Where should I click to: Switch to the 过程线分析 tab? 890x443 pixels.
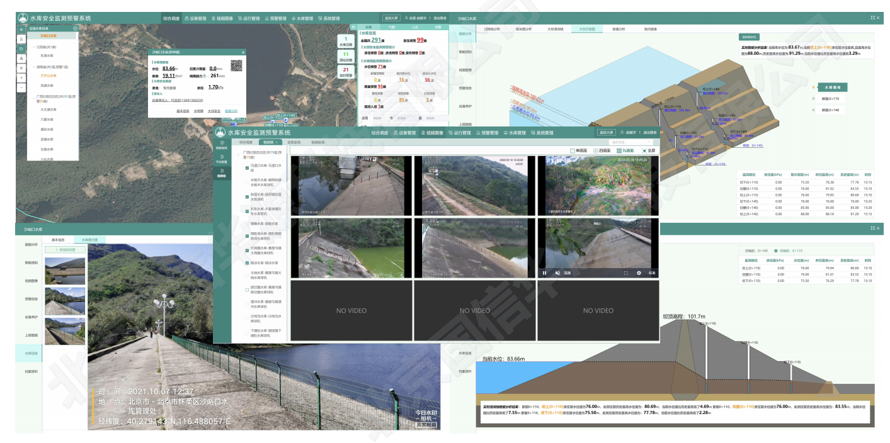coord(491,29)
